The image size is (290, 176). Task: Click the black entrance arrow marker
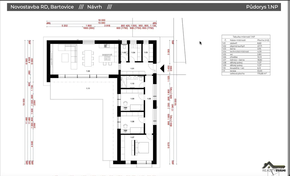(x=162, y=68)
